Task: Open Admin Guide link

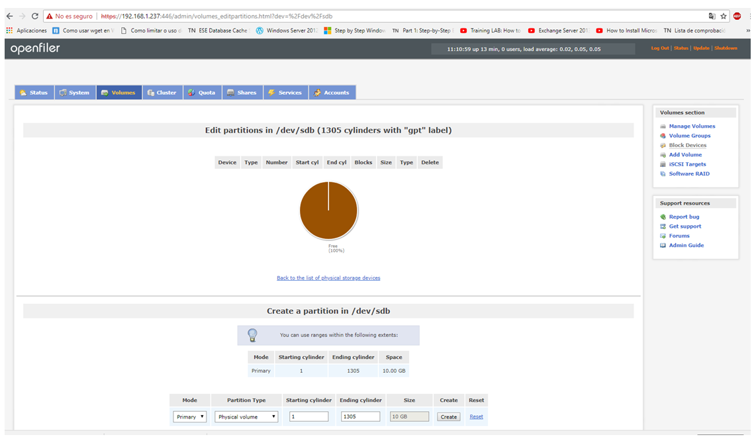Action: pos(686,246)
